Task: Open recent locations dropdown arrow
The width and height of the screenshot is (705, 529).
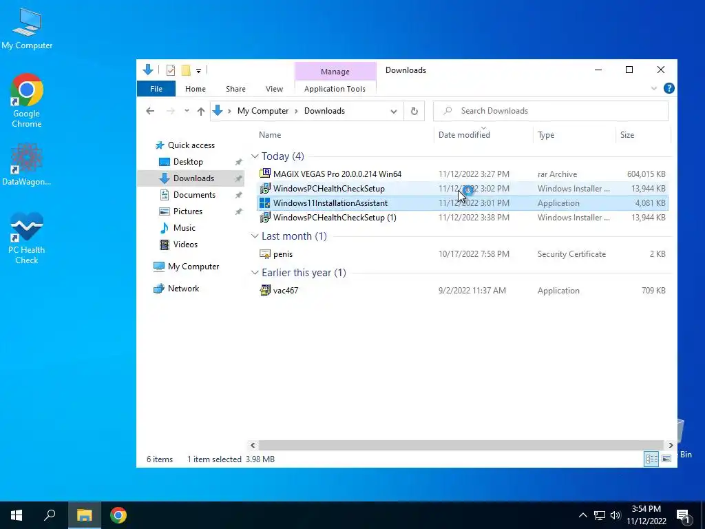Action: [187, 111]
